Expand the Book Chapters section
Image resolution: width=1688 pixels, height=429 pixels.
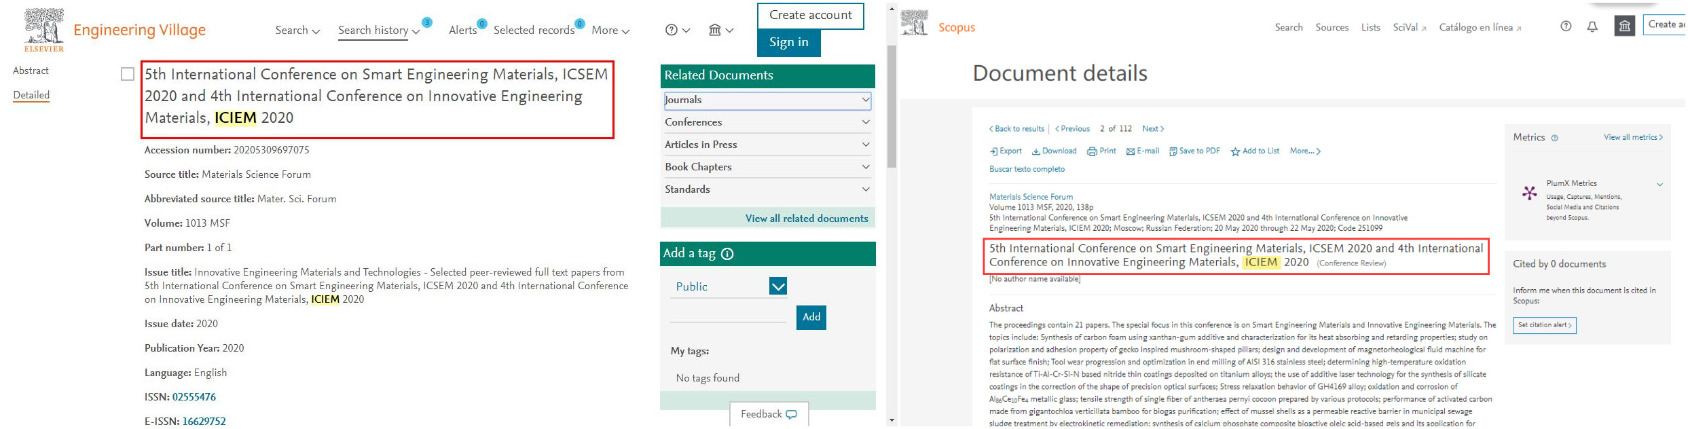[x=767, y=167]
